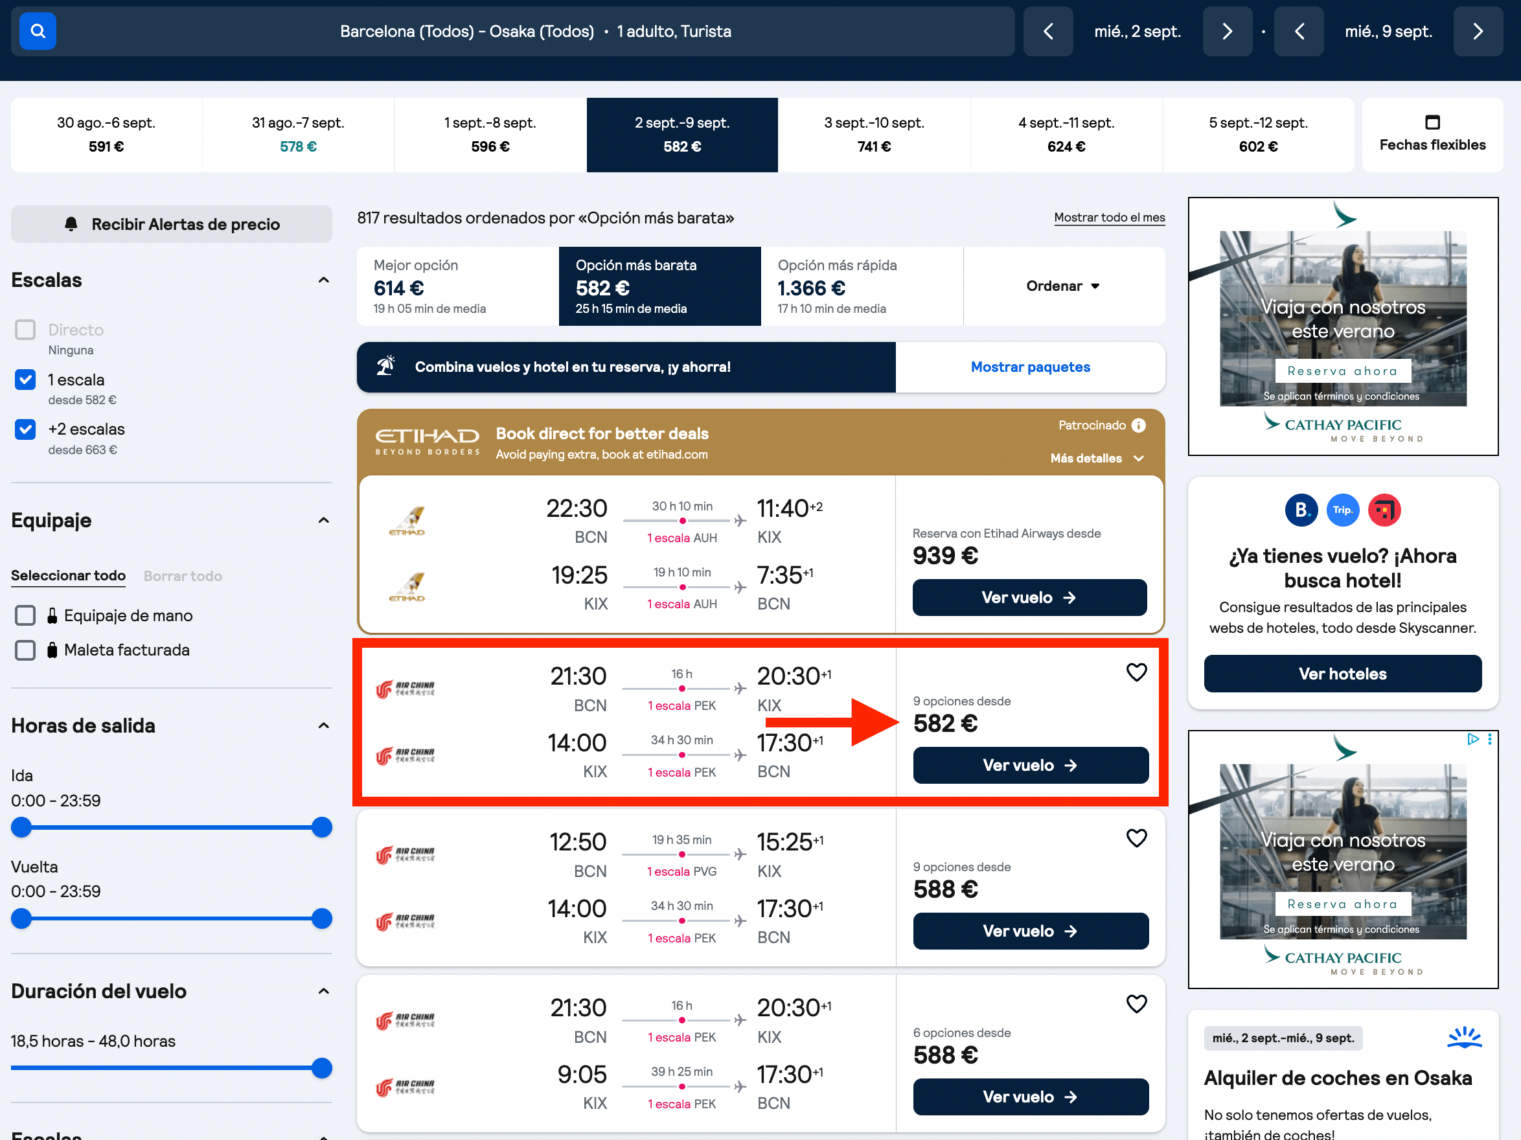The width and height of the screenshot is (1521, 1140).
Task: Click the Borrar todo baggage link
Action: (x=182, y=575)
